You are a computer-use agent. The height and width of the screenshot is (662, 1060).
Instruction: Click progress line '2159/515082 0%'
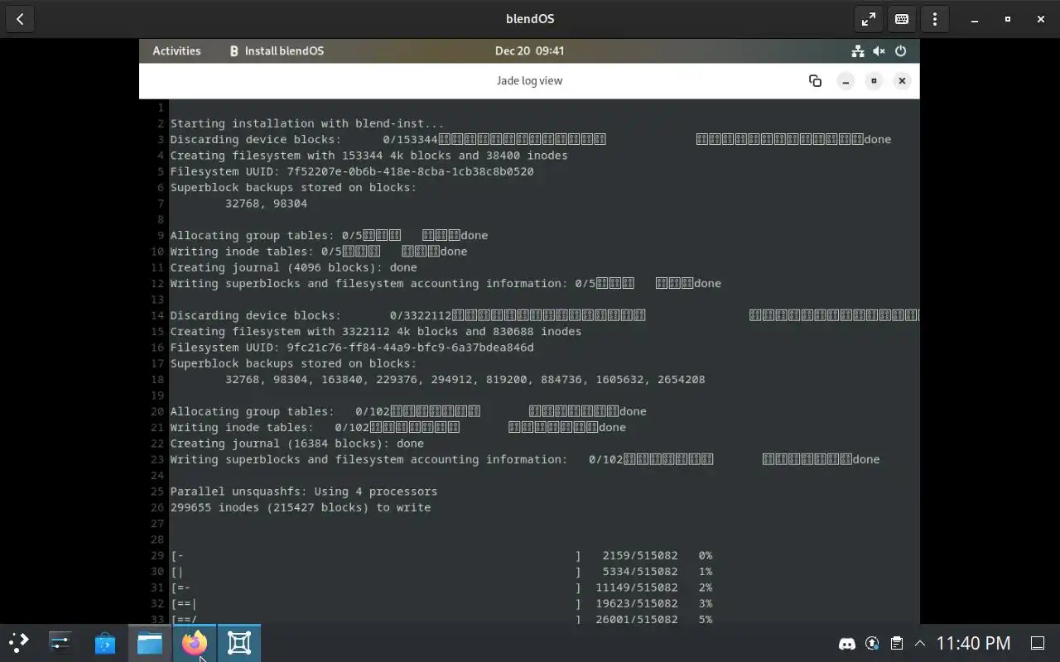[x=441, y=555]
